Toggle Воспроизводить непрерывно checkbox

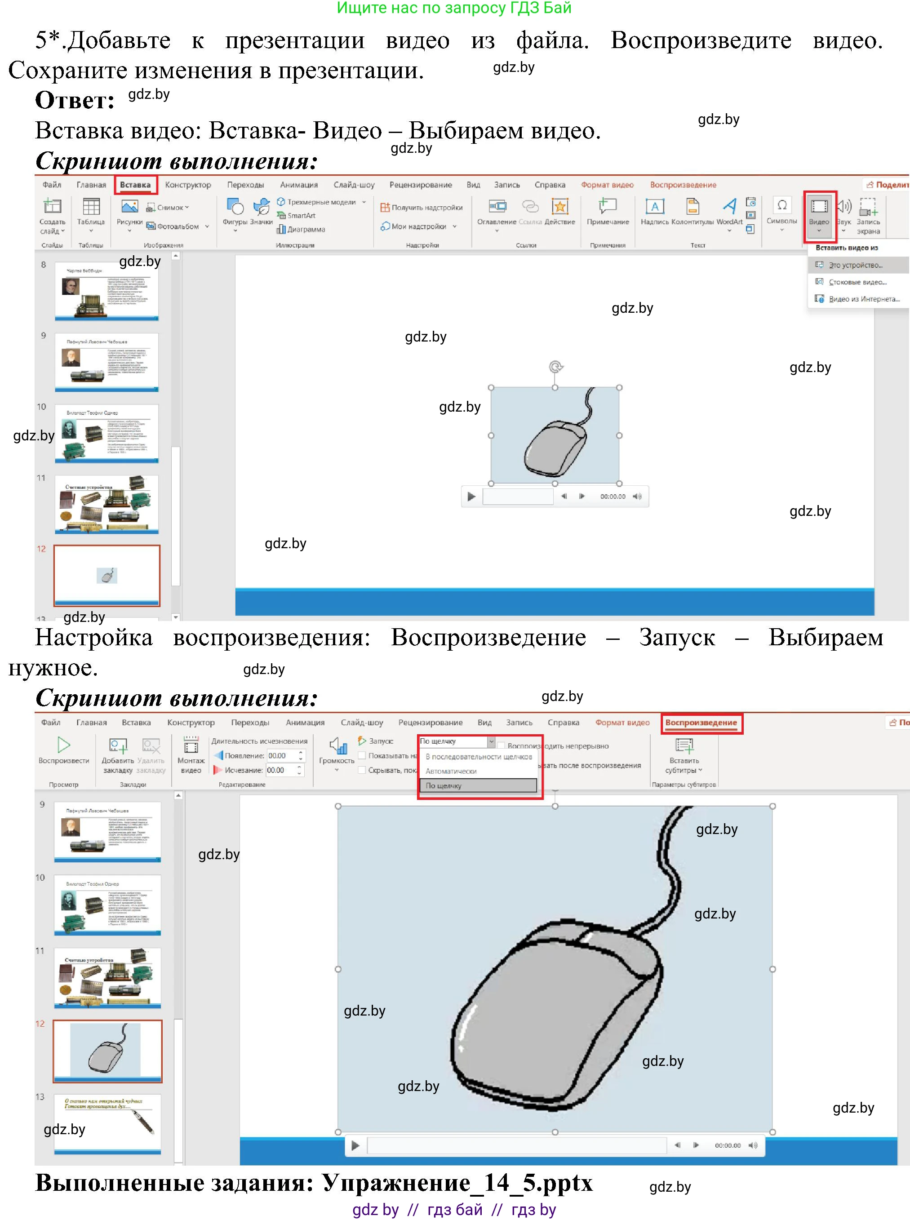point(501,746)
